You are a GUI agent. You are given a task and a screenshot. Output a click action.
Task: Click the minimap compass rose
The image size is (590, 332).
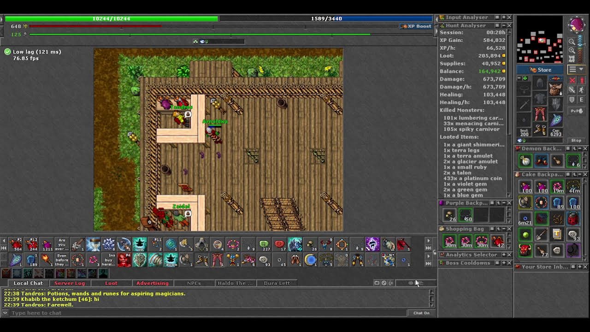(576, 25)
